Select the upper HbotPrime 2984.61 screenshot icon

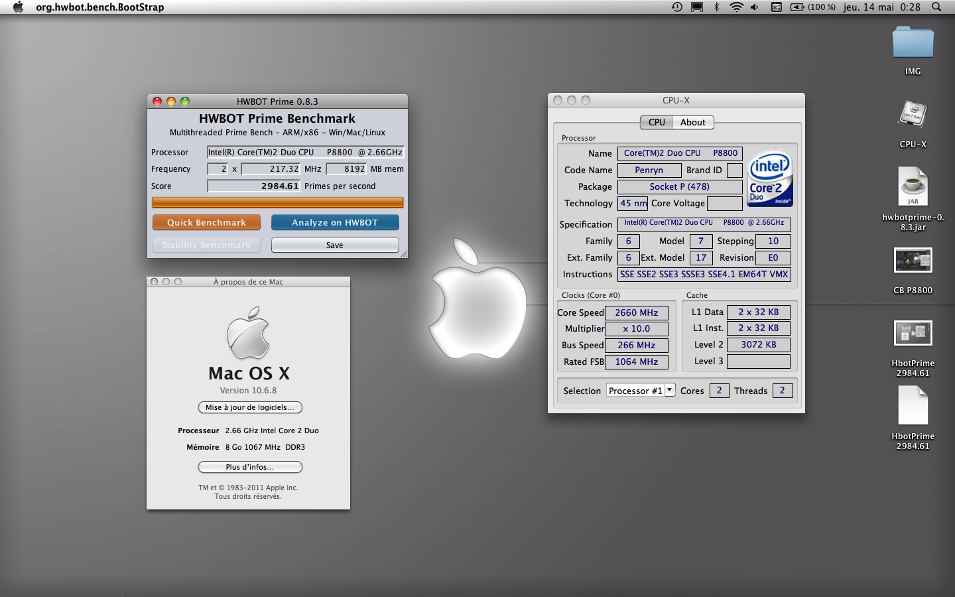point(913,333)
